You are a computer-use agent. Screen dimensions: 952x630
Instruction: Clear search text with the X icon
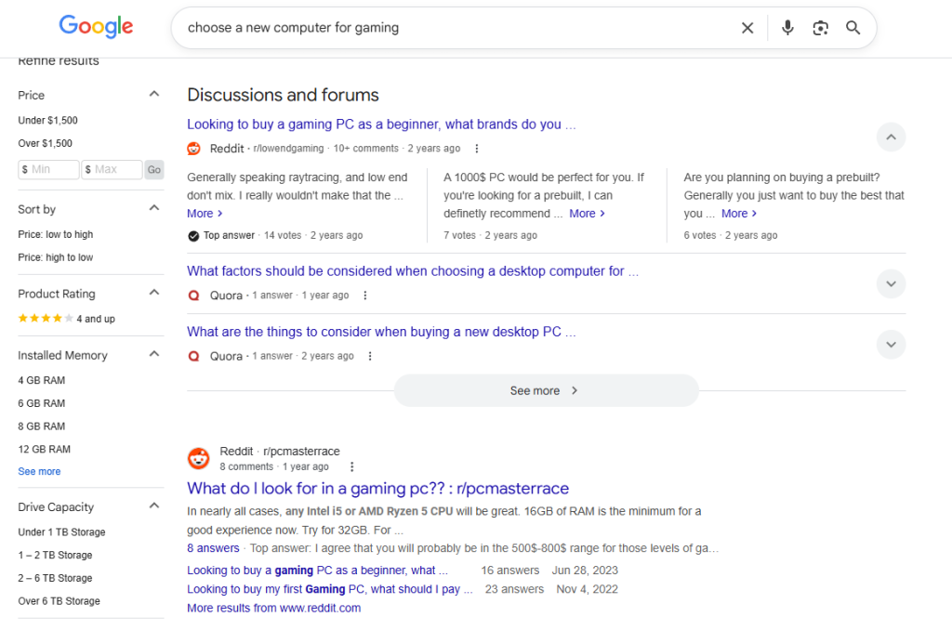coord(747,28)
